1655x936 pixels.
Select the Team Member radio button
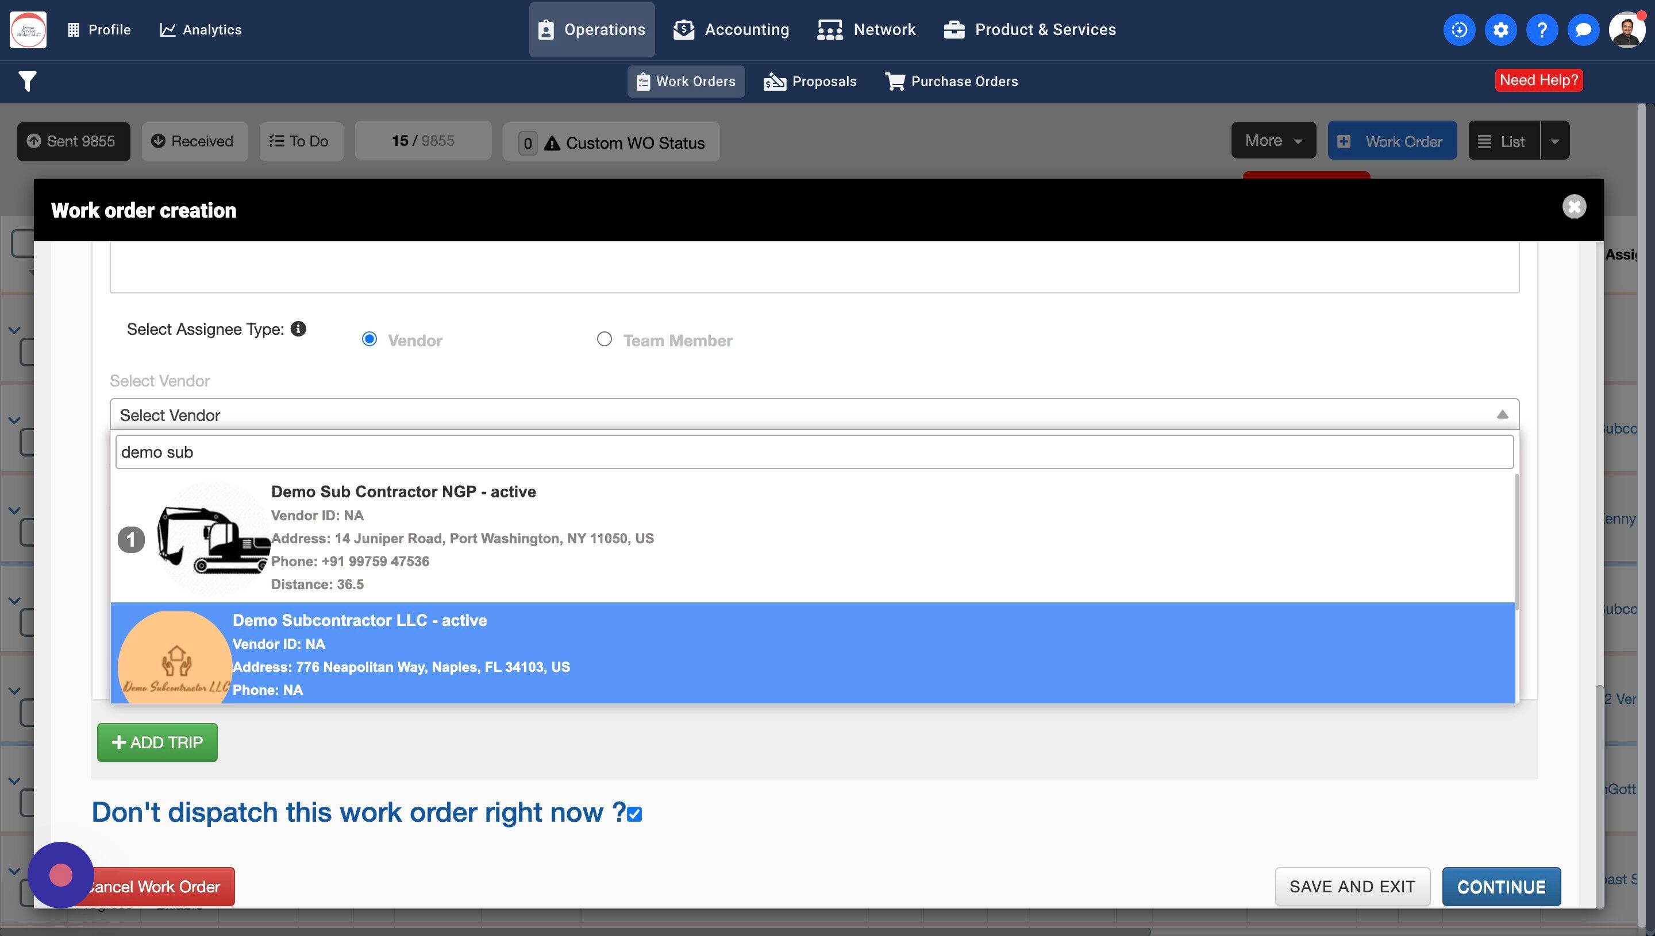point(604,339)
